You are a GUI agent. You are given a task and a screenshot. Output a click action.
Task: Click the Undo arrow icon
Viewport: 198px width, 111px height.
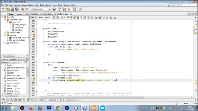coord(23,9)
